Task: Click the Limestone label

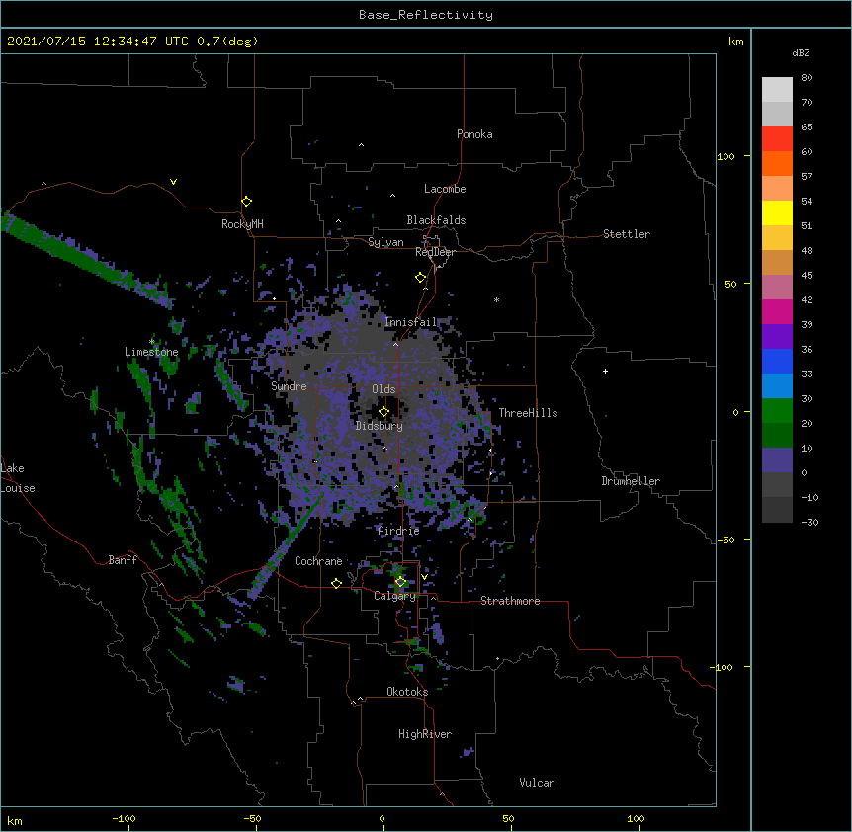Action: (x=151, y=352)
